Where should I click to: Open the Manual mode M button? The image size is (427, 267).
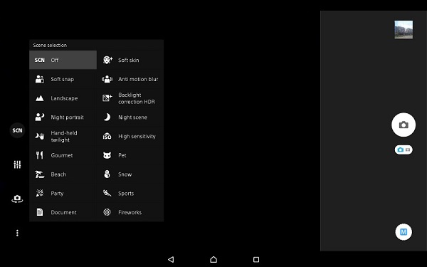click(404, 232)
